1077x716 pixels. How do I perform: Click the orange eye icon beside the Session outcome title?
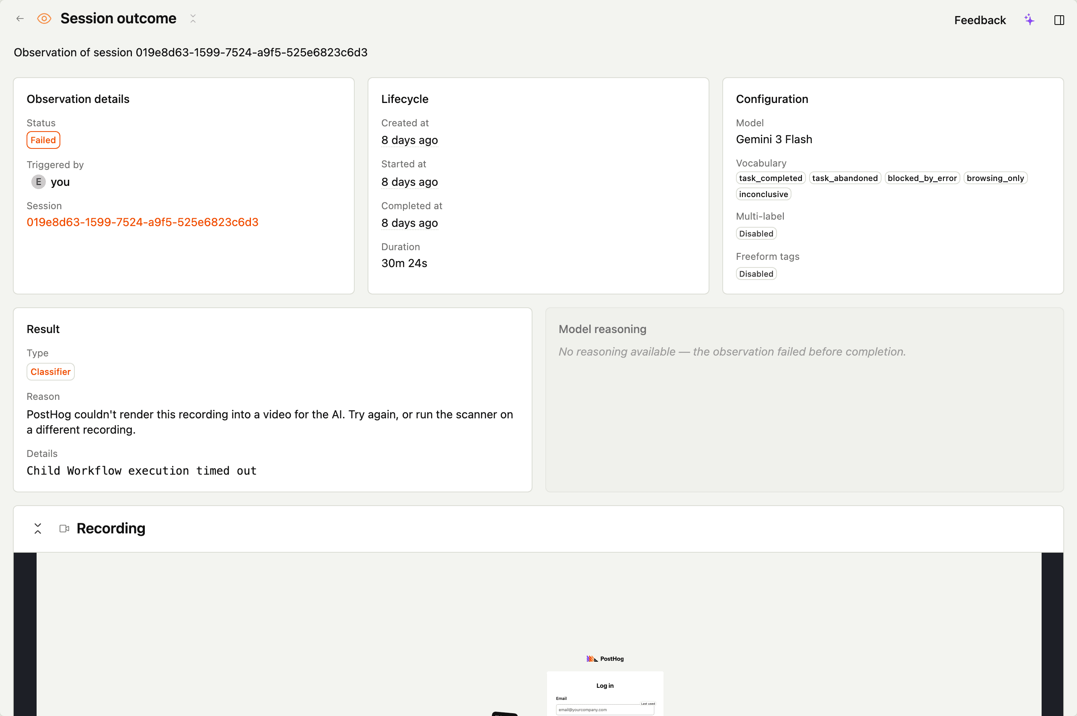coord(44,19)
